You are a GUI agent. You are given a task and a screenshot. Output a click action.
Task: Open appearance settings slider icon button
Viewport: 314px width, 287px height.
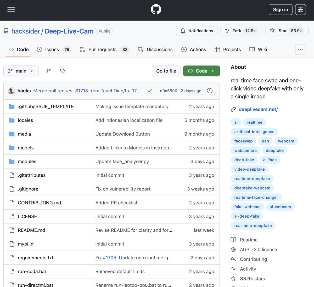[300, 10]
